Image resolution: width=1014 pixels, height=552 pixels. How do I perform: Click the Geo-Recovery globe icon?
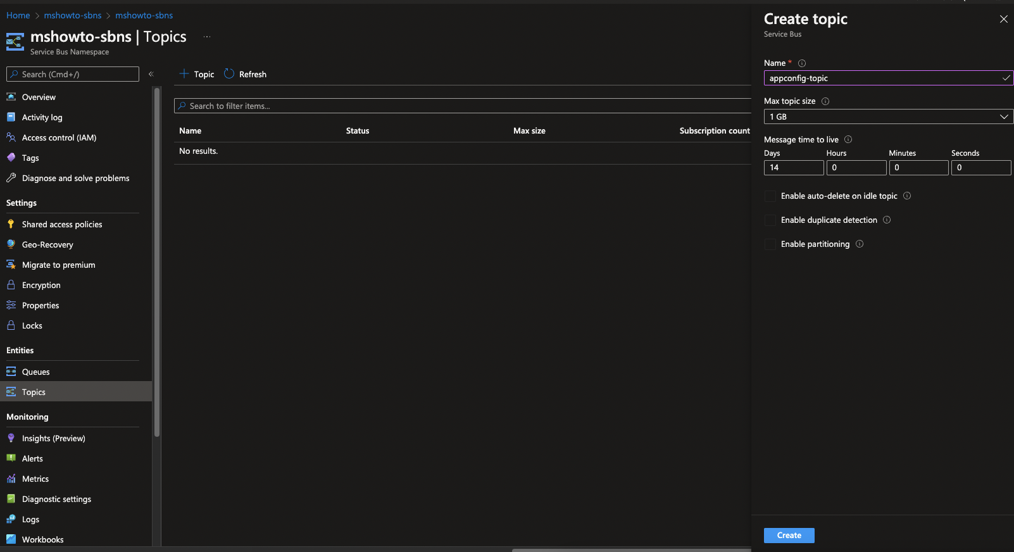11,244
